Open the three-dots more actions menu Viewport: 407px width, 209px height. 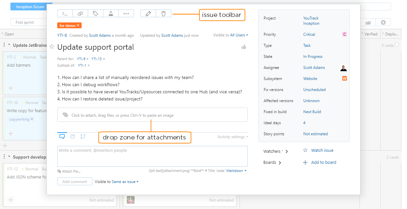click(x=126, y=13)
